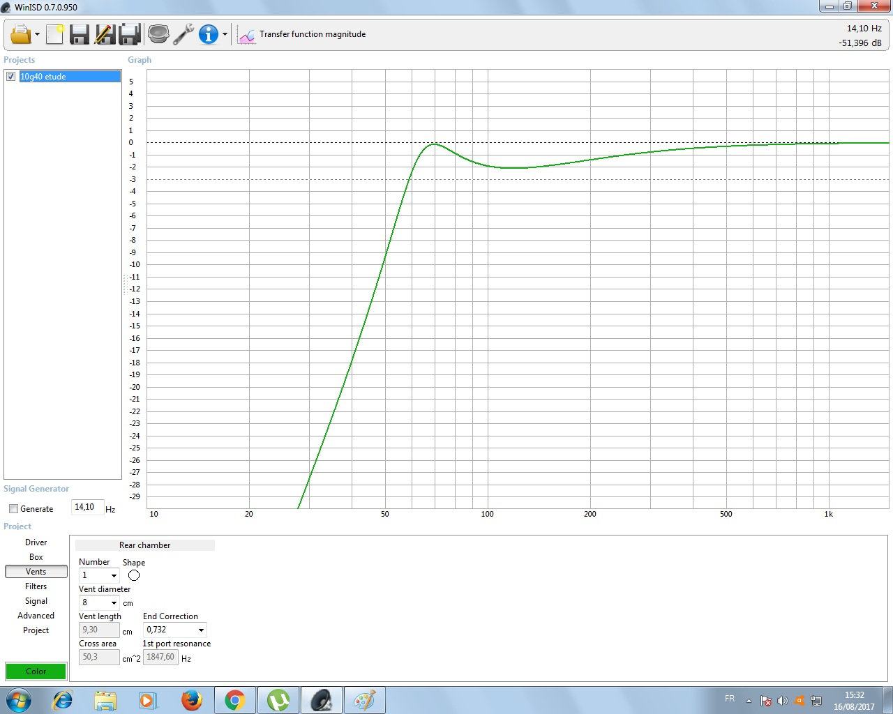
Task: Switch to the Signal tab
Action: coord(36,601)
